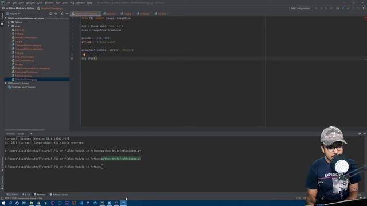Screen dimensions: 367x206
Task: Toggle the Structure tool window tab
Action: pos(2,164)
